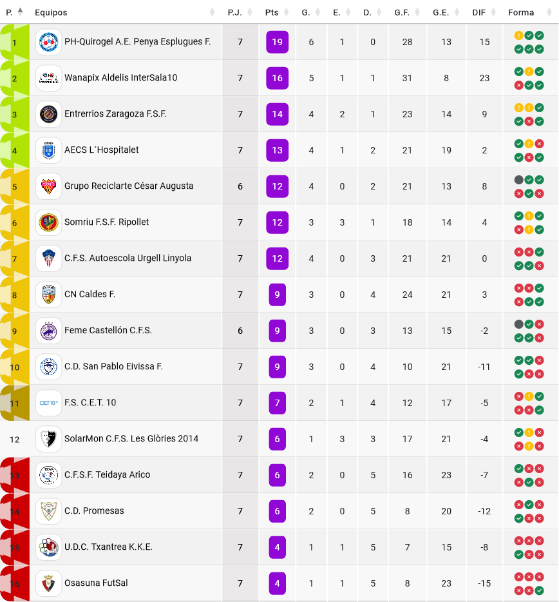
Task: Click Penya Esplugues purple 19 points badge
Action: pyautogui.click(x=278, y=42)
